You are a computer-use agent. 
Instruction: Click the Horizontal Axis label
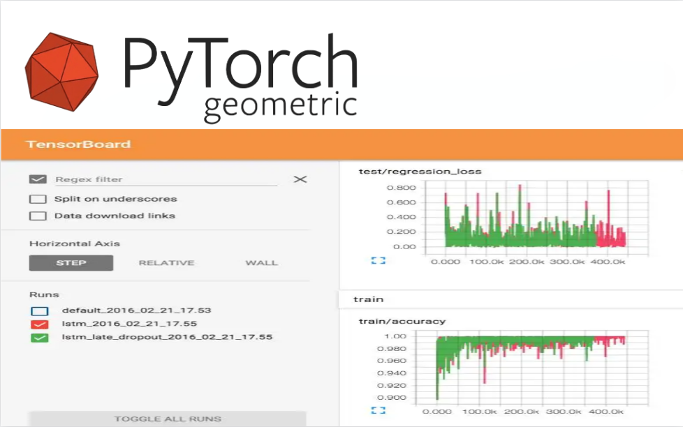pyautogui.click(x=75, y=244)
